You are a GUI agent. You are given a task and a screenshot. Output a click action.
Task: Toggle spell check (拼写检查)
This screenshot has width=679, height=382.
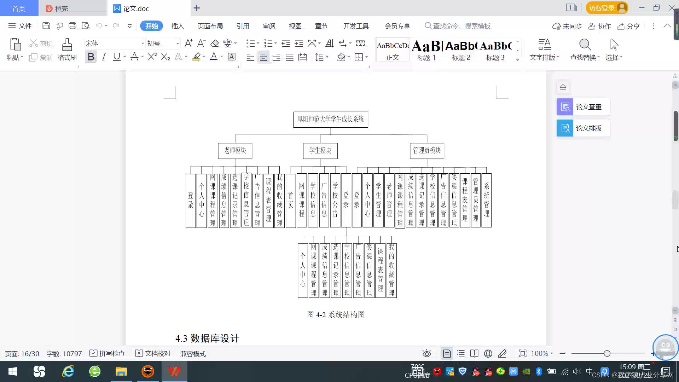tap(108, 353)
